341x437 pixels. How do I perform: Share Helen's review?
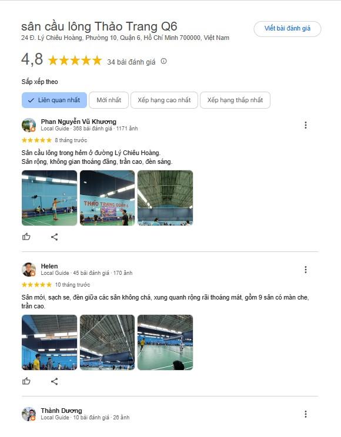coord(55,381)
